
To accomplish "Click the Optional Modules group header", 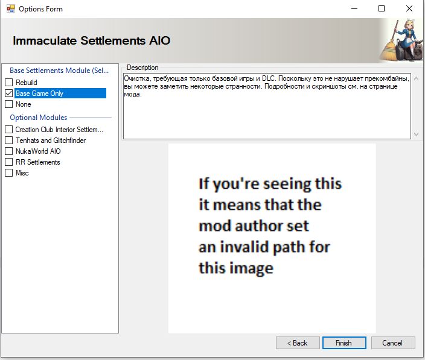I will pos(39,118).
